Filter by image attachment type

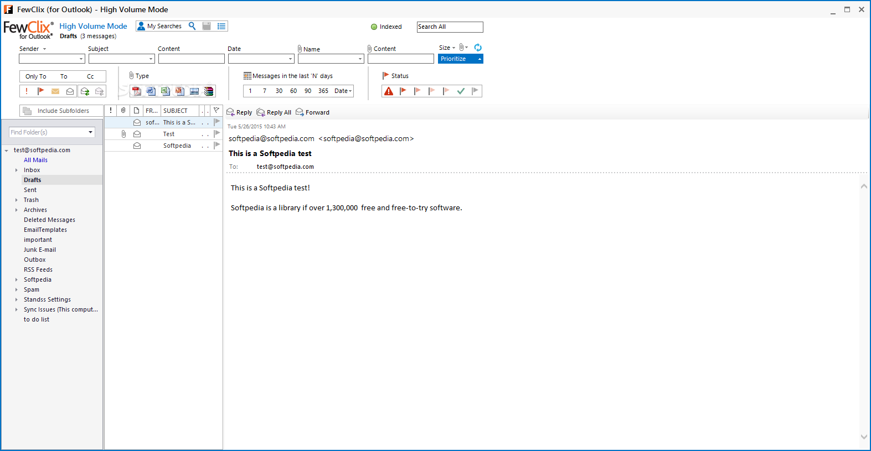coord(194,91)
